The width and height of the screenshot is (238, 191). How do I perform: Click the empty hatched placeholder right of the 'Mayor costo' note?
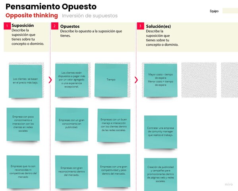199,80
